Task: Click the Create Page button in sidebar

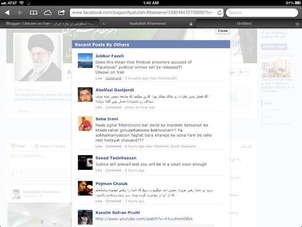Action: (x=274, y=47)
